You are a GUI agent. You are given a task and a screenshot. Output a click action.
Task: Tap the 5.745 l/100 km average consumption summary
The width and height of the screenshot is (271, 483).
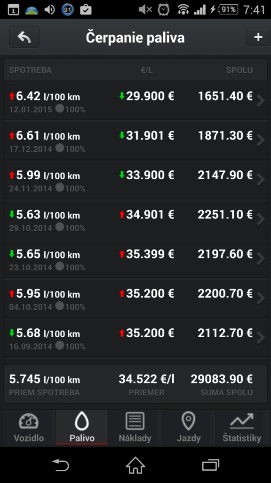(45, 379)
